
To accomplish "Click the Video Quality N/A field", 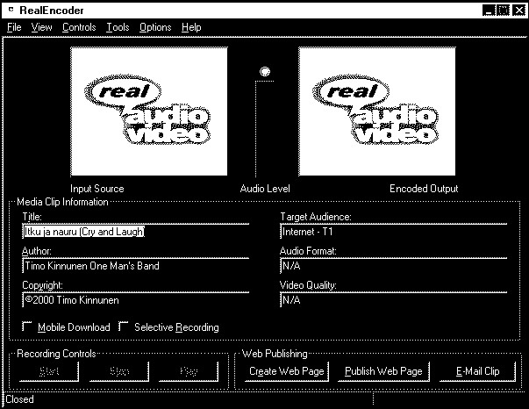I will [x=393, y=300].
